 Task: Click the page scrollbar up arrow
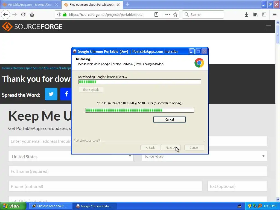(x=278, y=22)
